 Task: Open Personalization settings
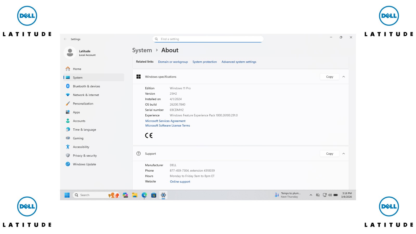click(x=94, y=103)
